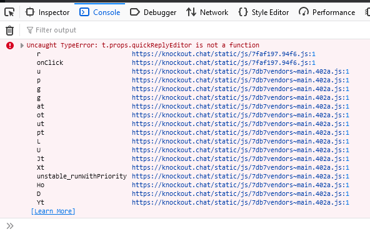The width and height of the screenshot is (370, 239).
Task: Open source link for frame ut
Action: [241, 124]
